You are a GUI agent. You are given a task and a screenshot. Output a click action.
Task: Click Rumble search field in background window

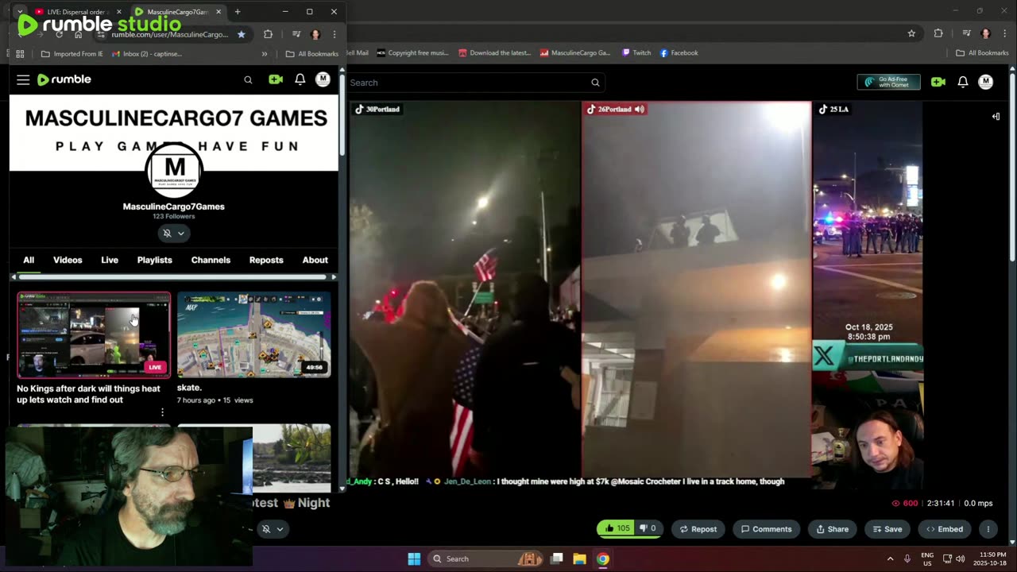[x=469, y=83]
